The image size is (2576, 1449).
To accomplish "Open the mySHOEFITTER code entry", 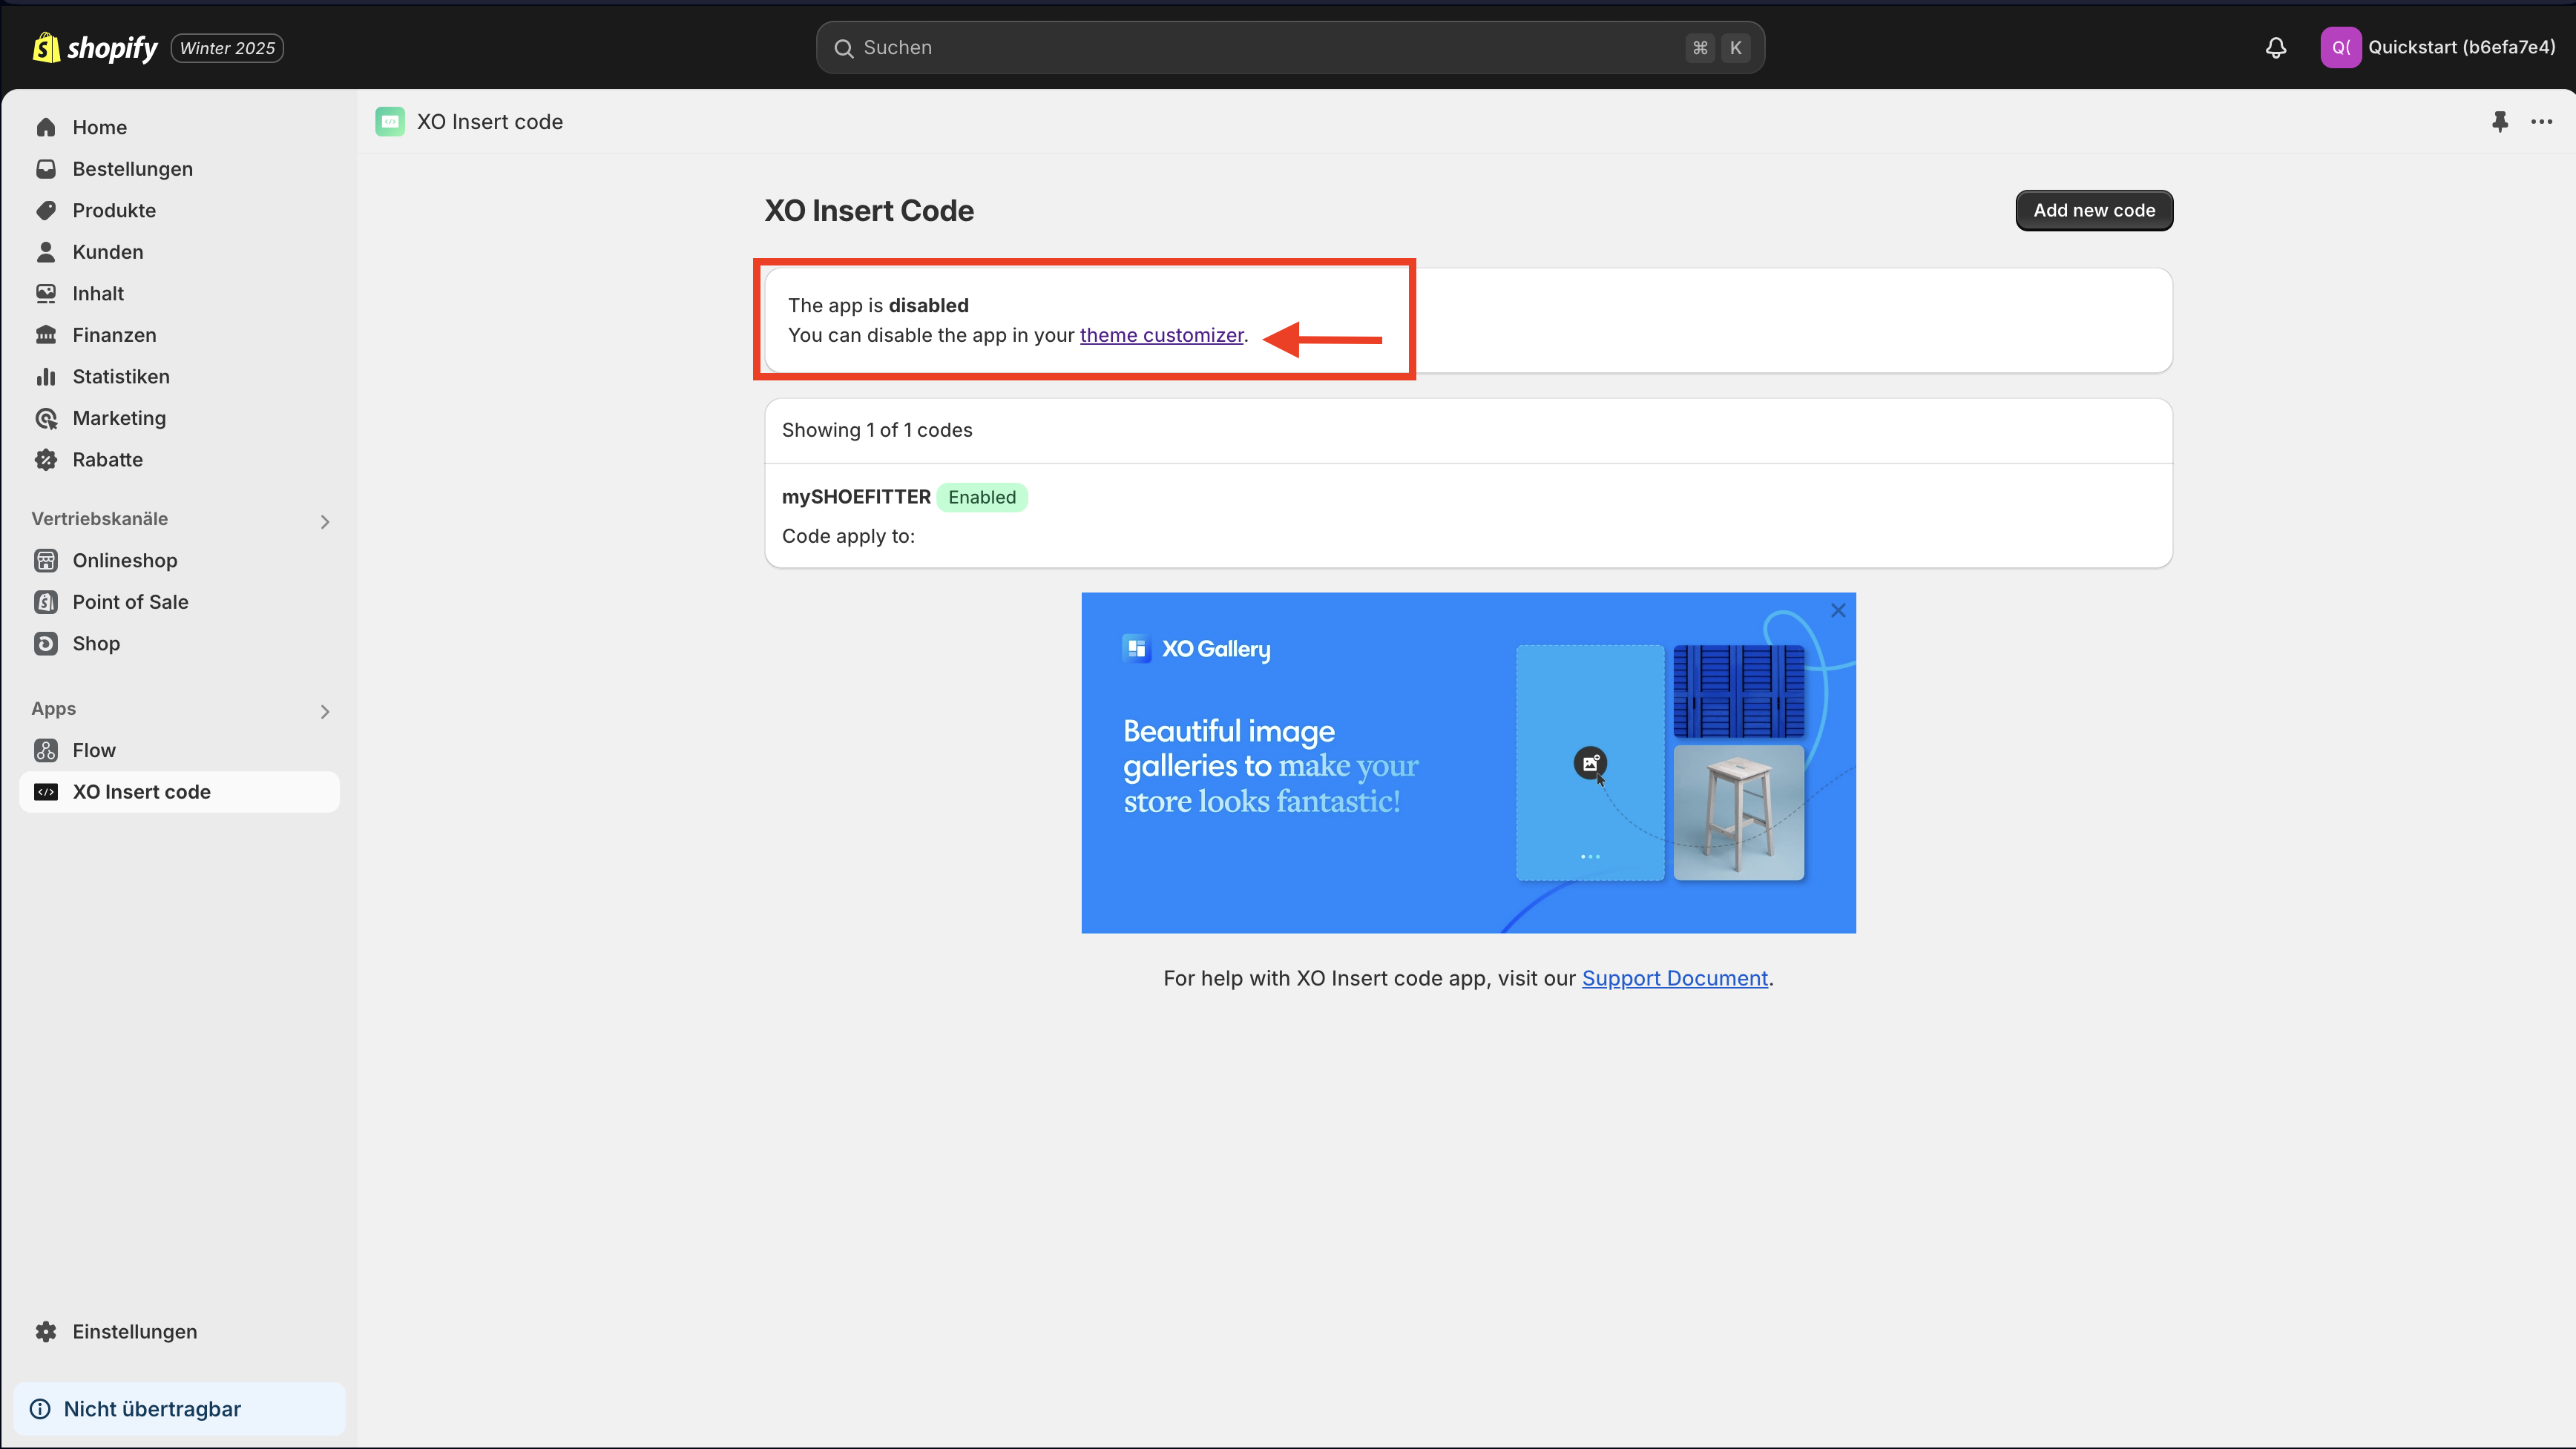I will click(x=1468, y=515).
